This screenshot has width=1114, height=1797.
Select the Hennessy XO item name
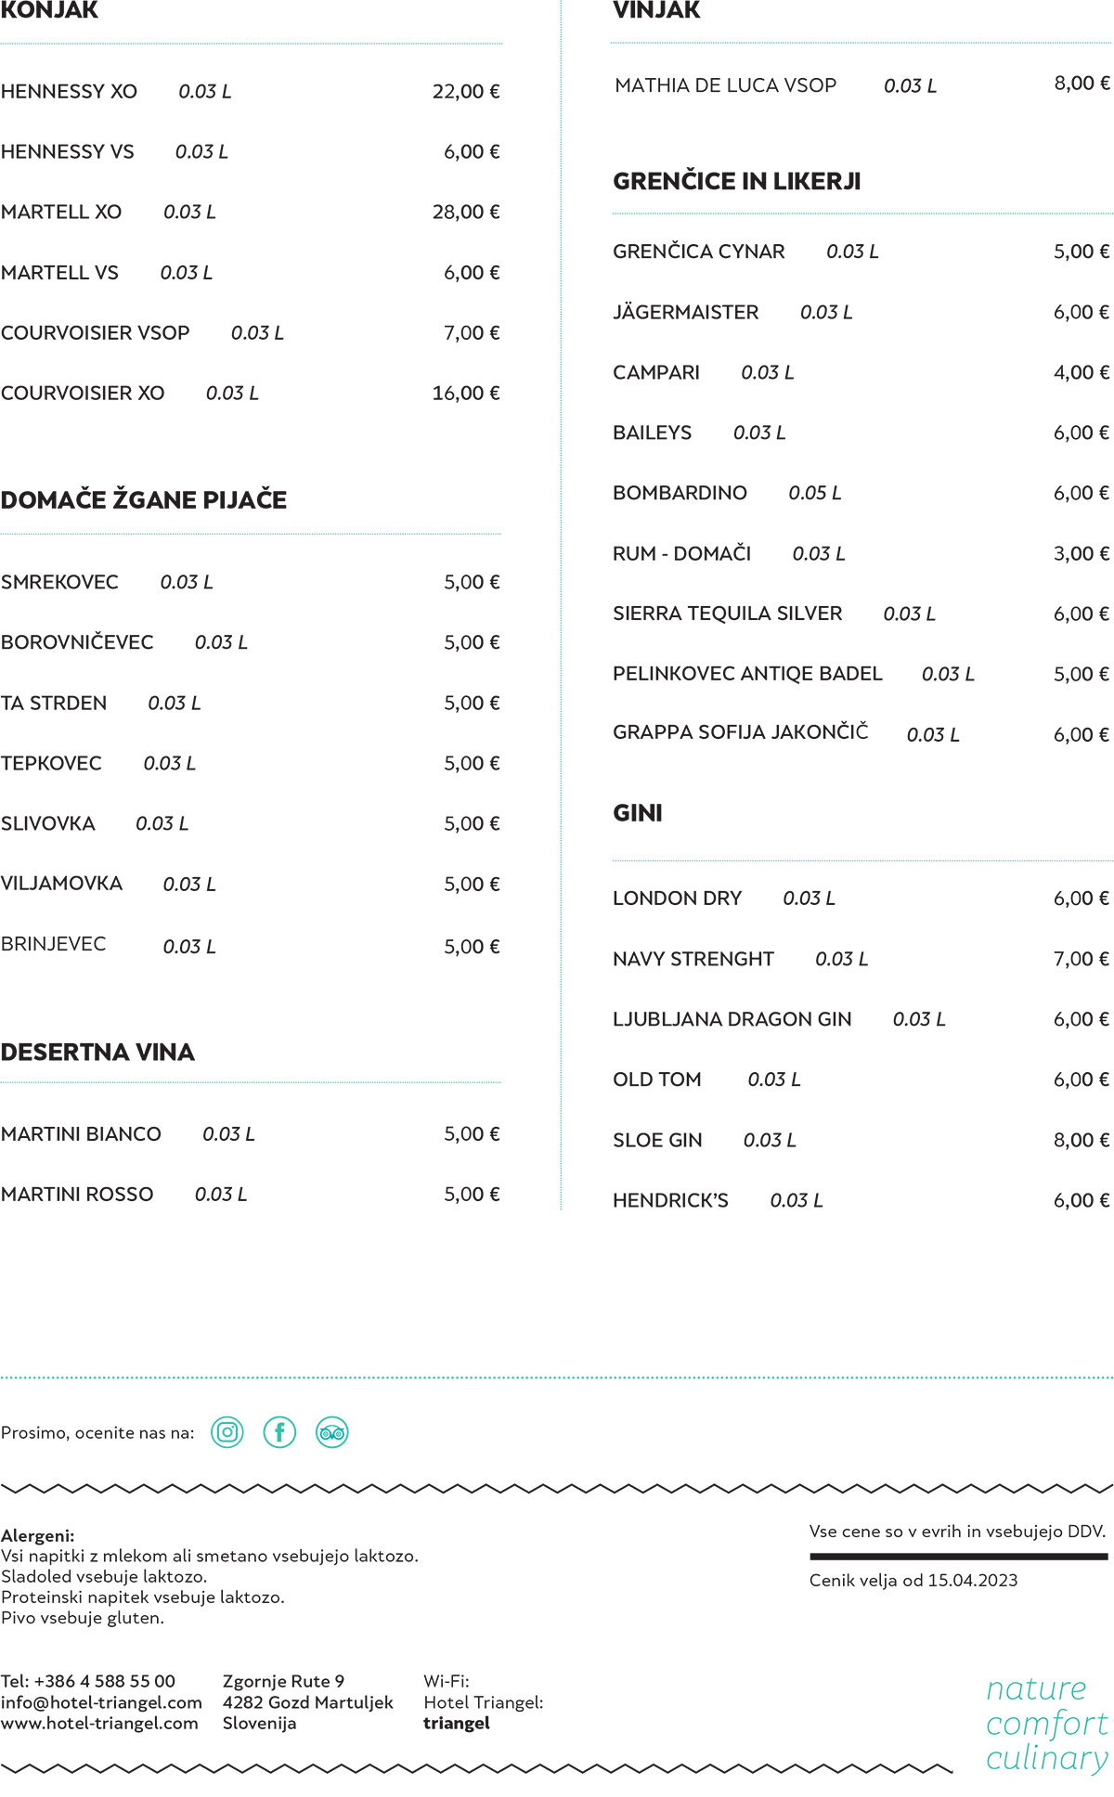pyautogui.click(x=69, y=92)
